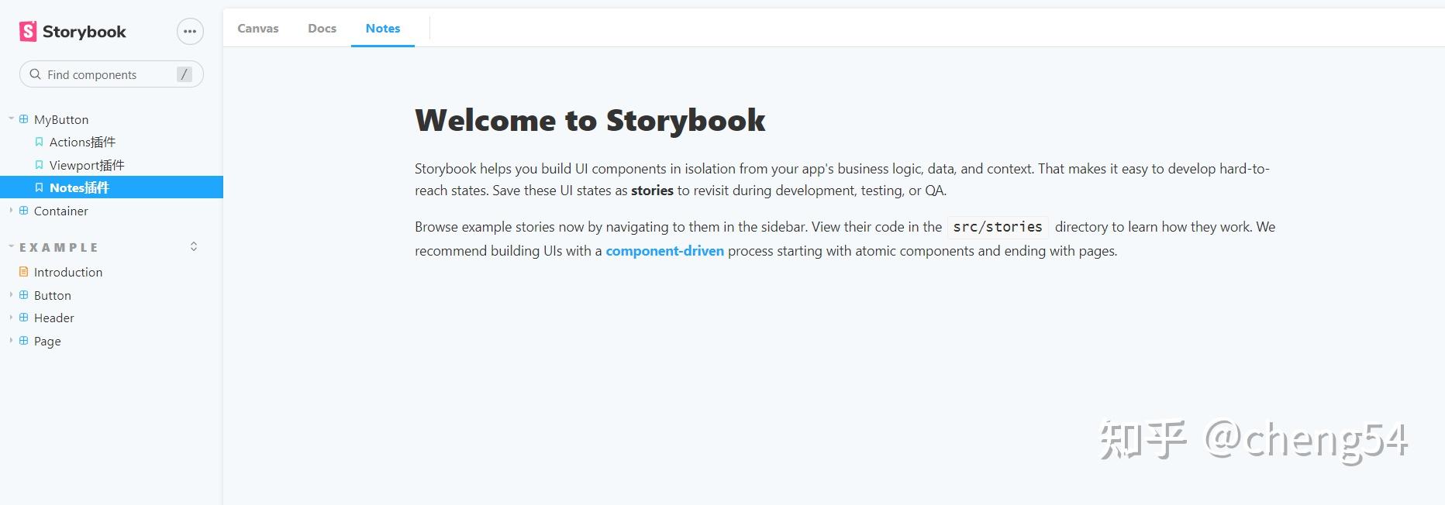Open the Button component row

112,295
